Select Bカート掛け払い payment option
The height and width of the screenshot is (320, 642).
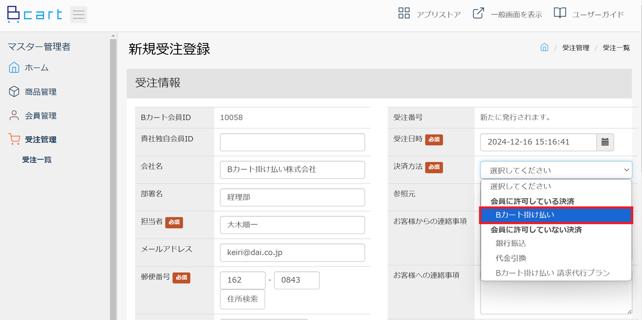tap(556, 215)
